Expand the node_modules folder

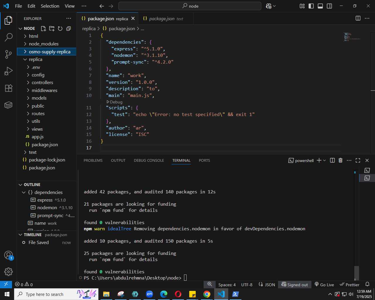click(x=47, y=44)
